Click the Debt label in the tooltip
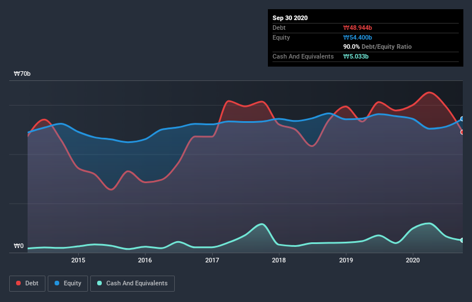The image size is (472, 302). [x=279, y=28]
